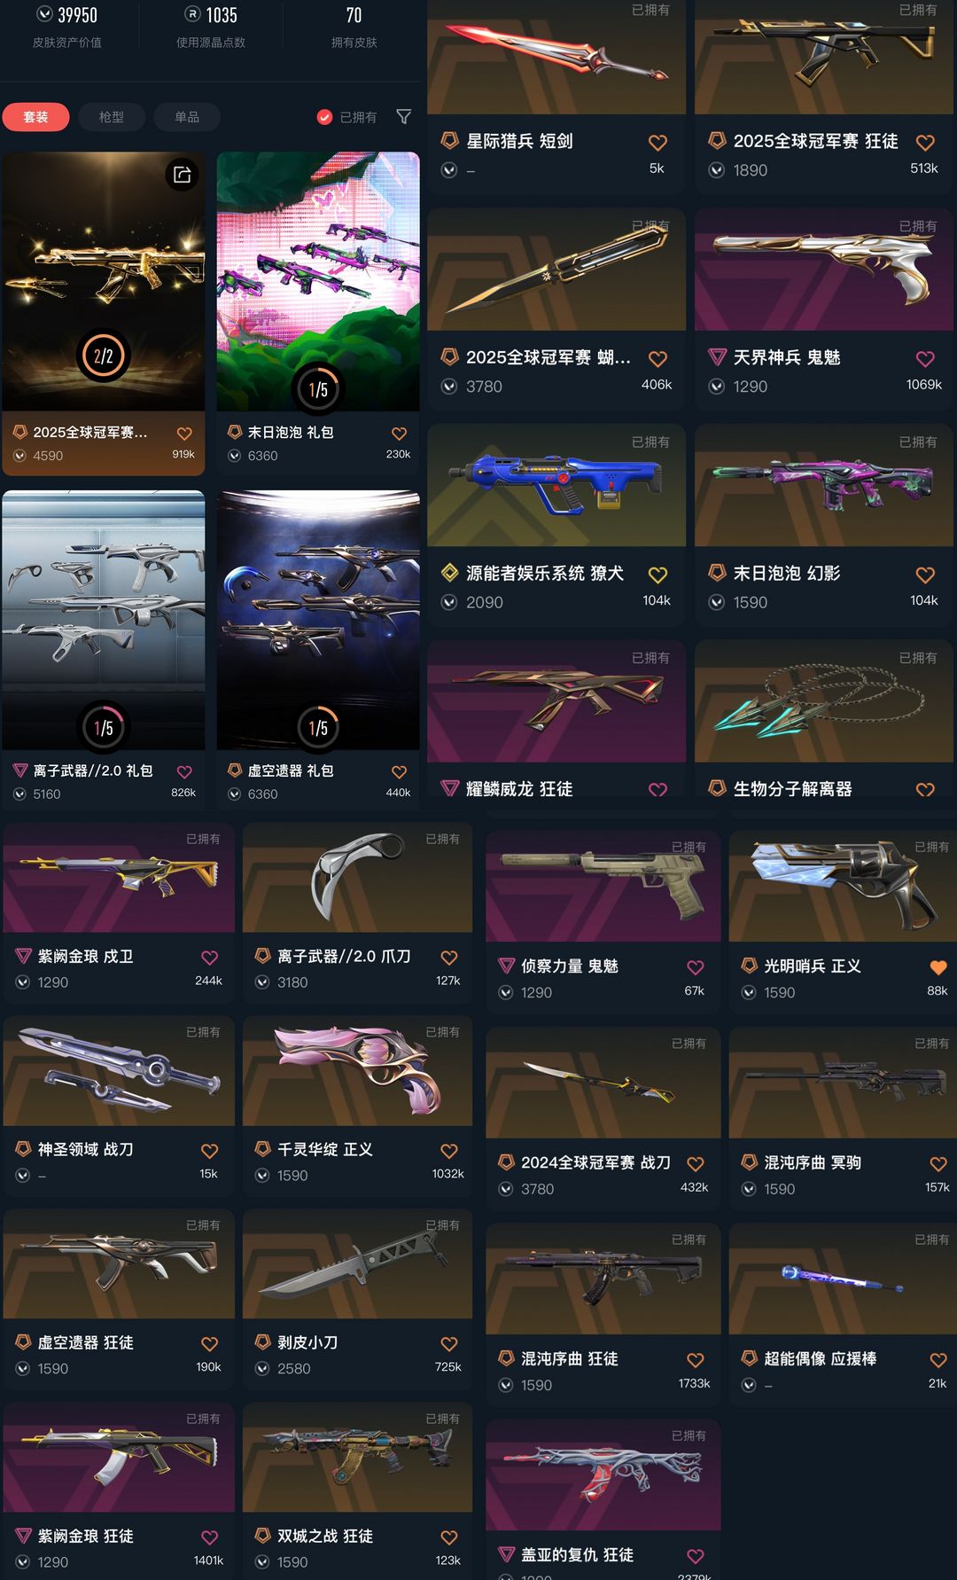Expand price dropdown beside 39950 asset value
The height and width of the screenshot is (1580, 957).
coord(44,14)
